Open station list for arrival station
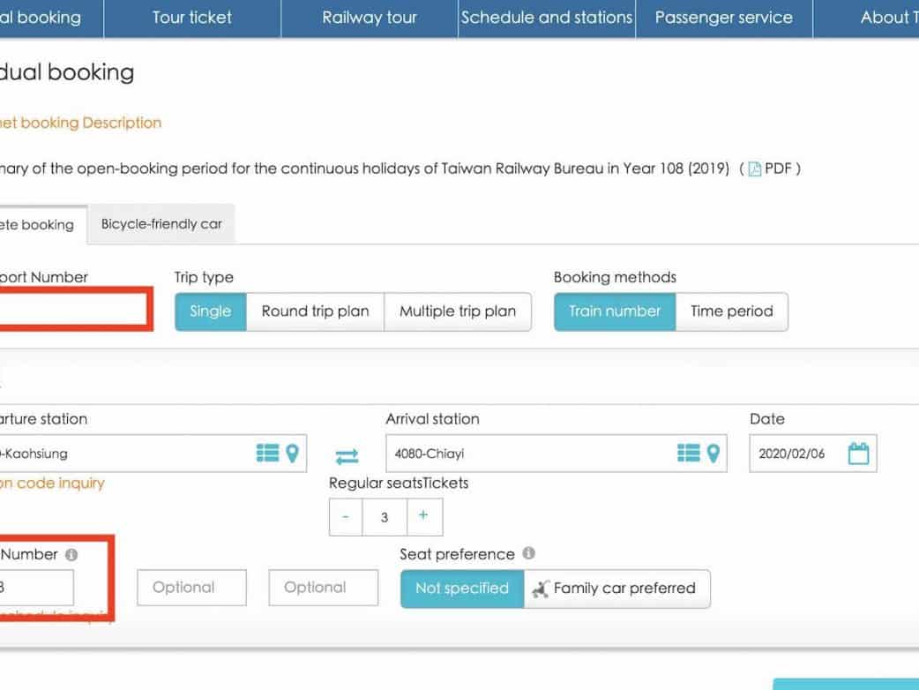 point(688,454)
